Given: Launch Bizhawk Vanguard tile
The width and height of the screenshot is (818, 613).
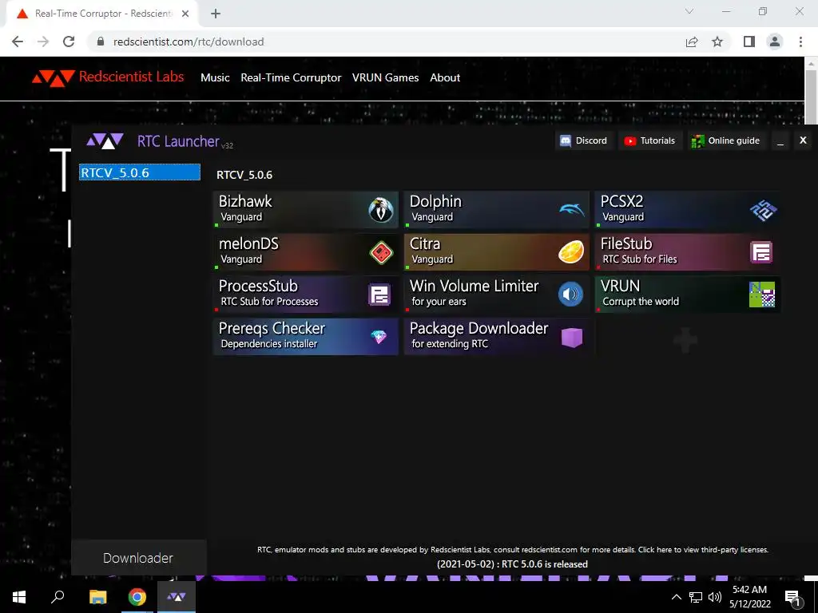Looking at the screenshot, I should [x=306, y=210].
